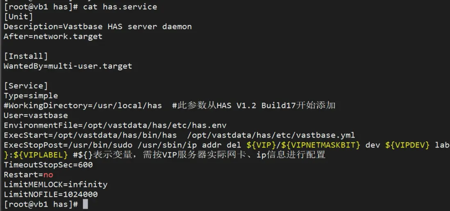Click the Type=simple line
The image size is (450, 211).
pos(31,96)
